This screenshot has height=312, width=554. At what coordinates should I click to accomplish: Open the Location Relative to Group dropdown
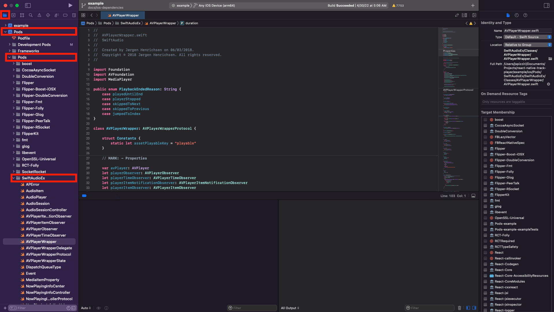(528, 45)
